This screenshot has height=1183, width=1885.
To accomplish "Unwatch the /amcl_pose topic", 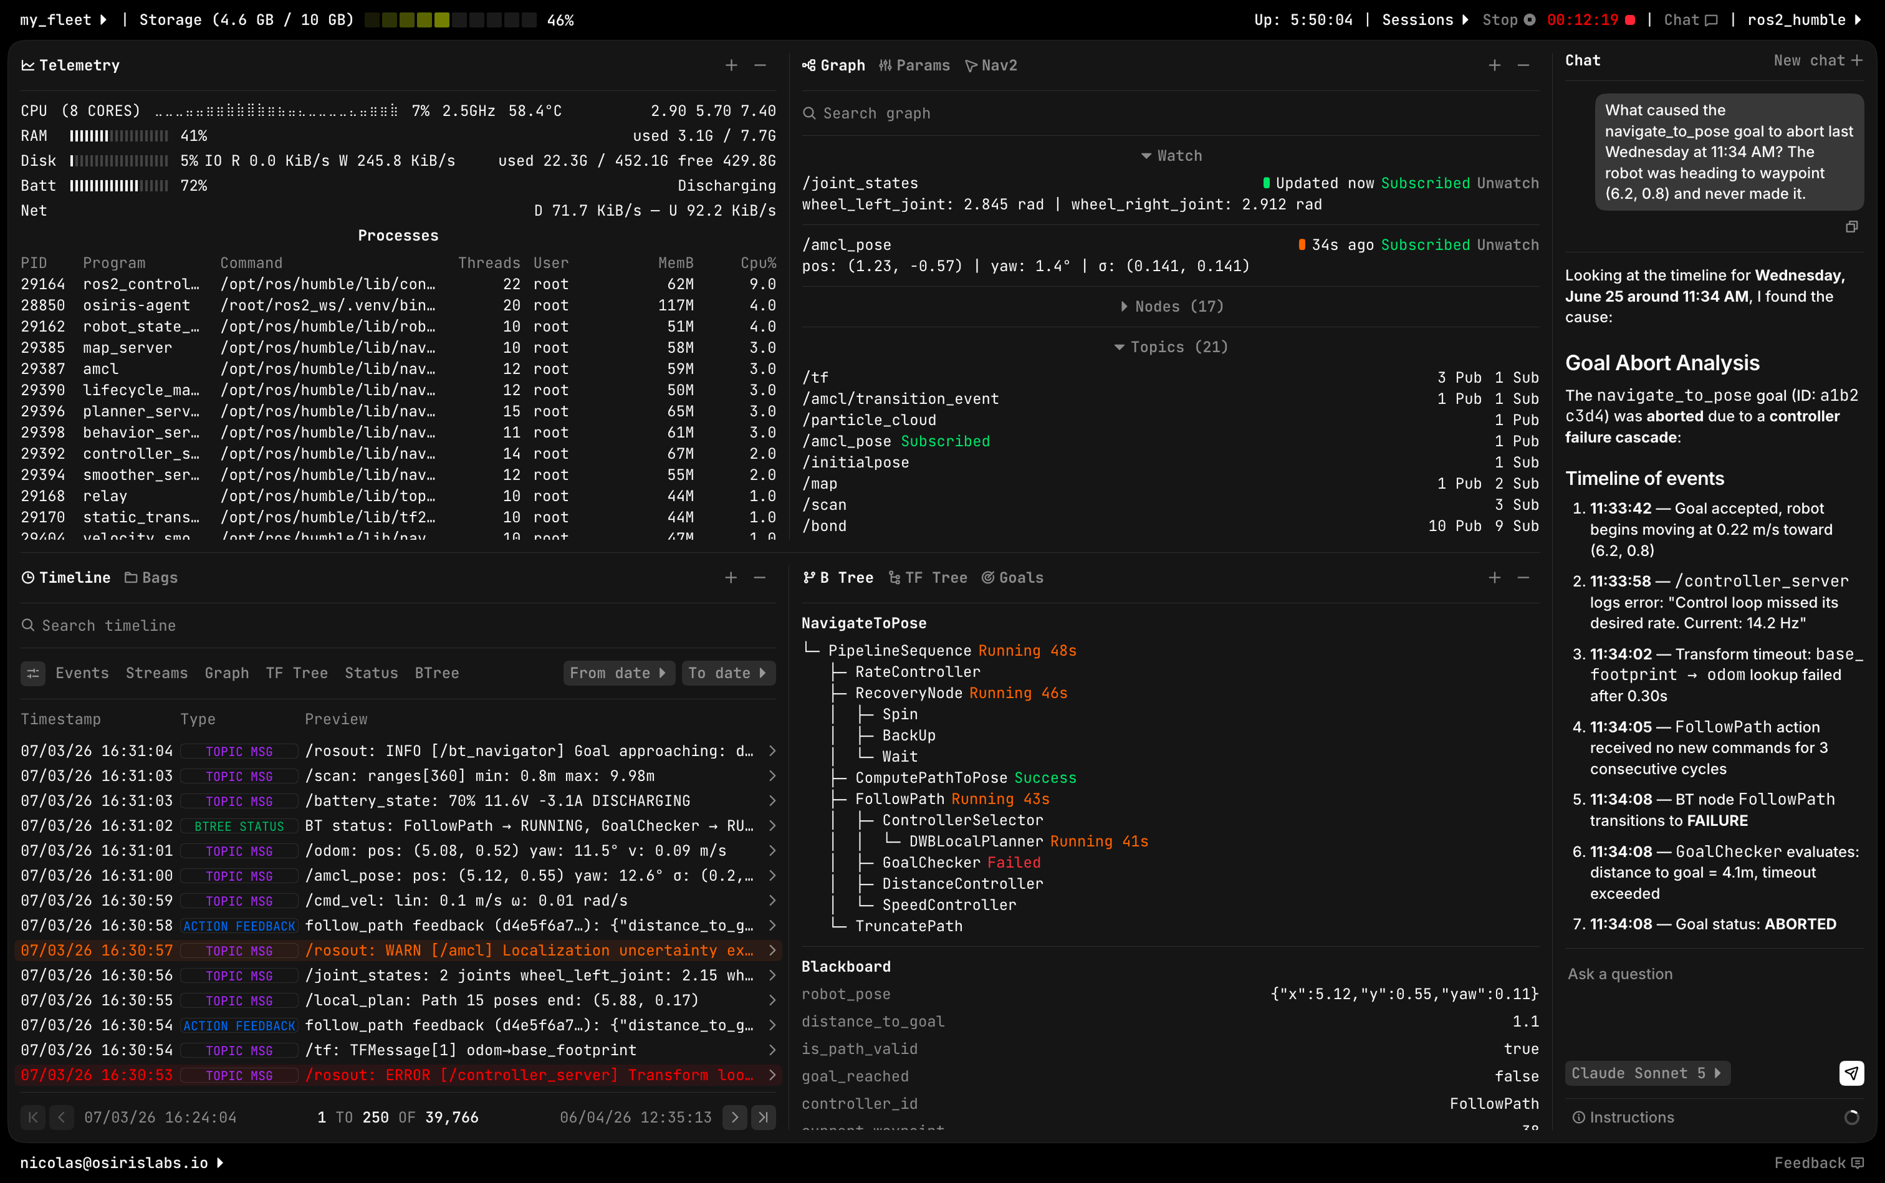I will tap(1508, 245).
